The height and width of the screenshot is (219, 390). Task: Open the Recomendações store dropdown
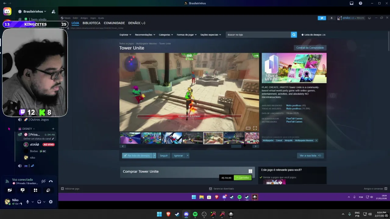[x=145, y=35]
